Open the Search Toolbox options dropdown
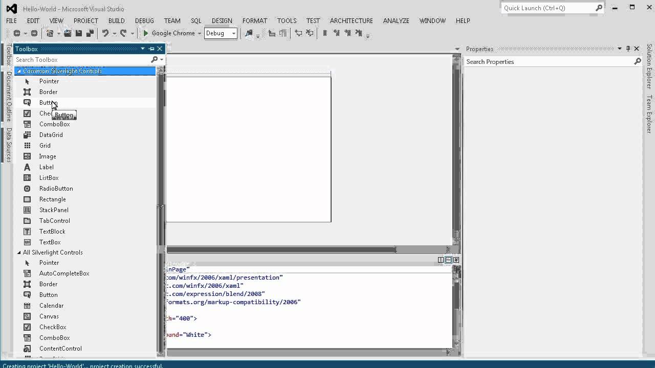655x368 pixels. [162, 60]
